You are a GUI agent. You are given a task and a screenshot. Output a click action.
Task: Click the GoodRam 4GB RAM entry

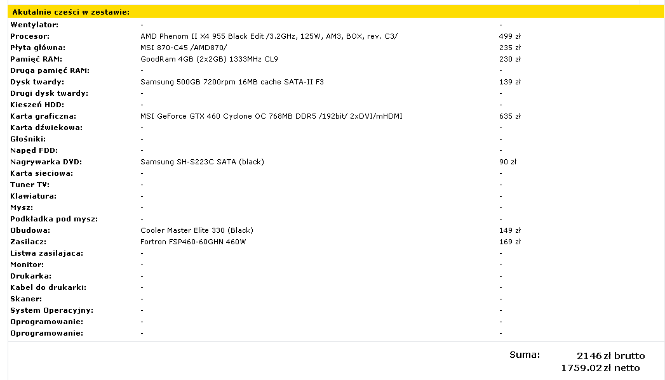pos(209,59)
